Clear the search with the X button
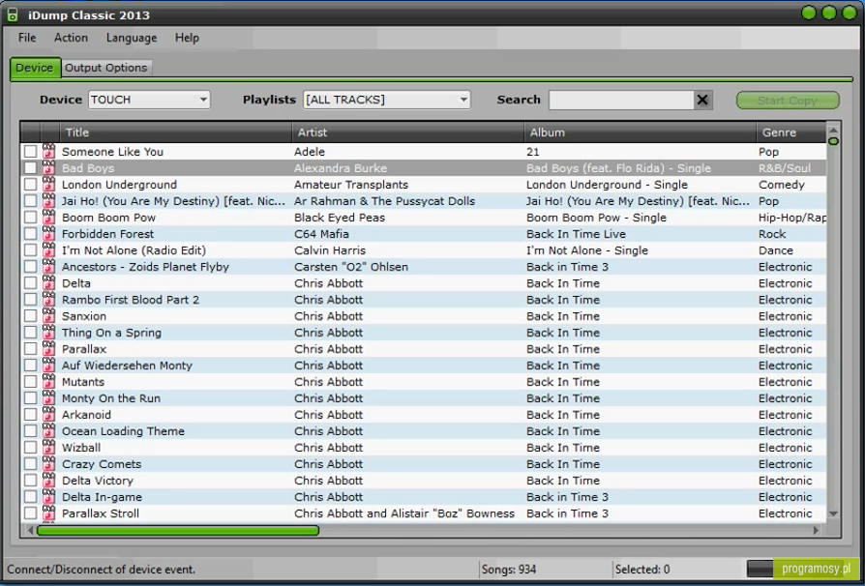Viewport: 865px width, 586px height. click(702, 100)
